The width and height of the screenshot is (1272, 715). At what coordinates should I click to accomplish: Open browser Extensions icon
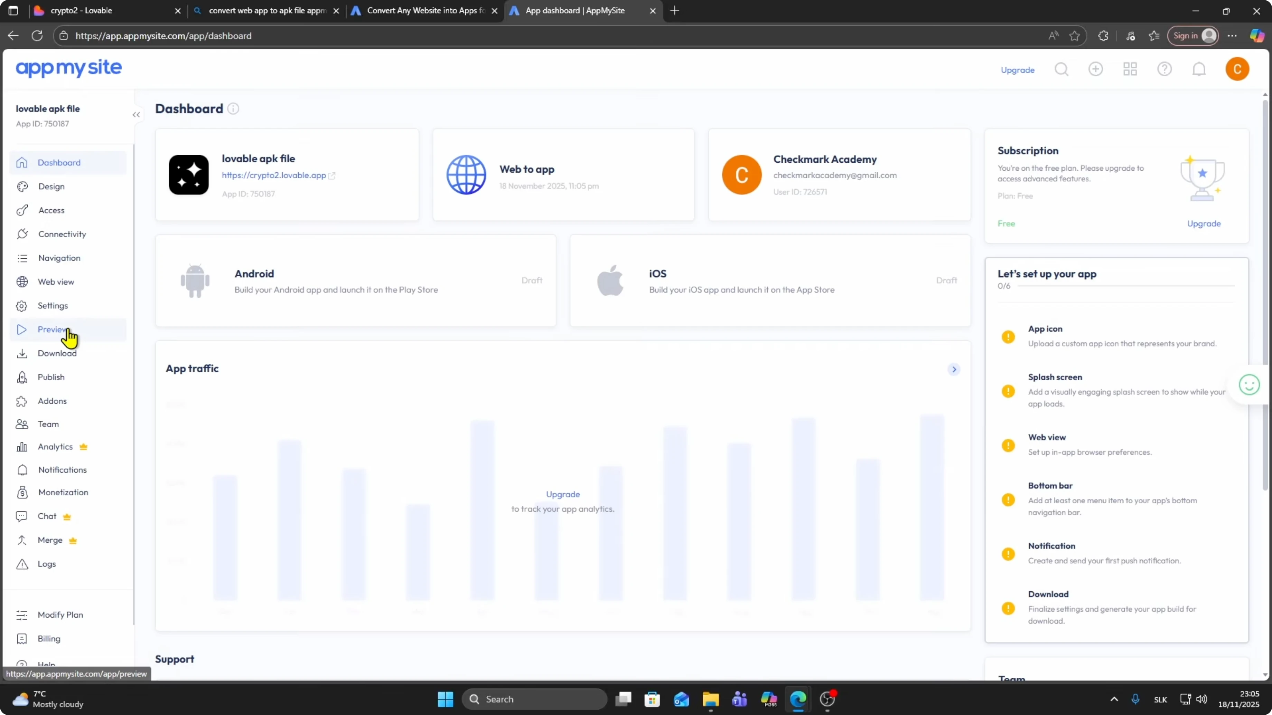pos(1103,36)
